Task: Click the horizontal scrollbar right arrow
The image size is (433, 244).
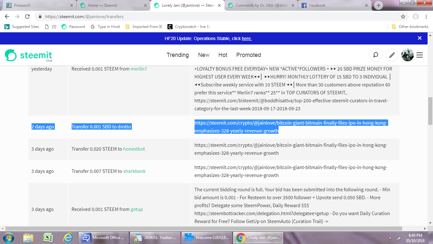Action: click(425, 228)
